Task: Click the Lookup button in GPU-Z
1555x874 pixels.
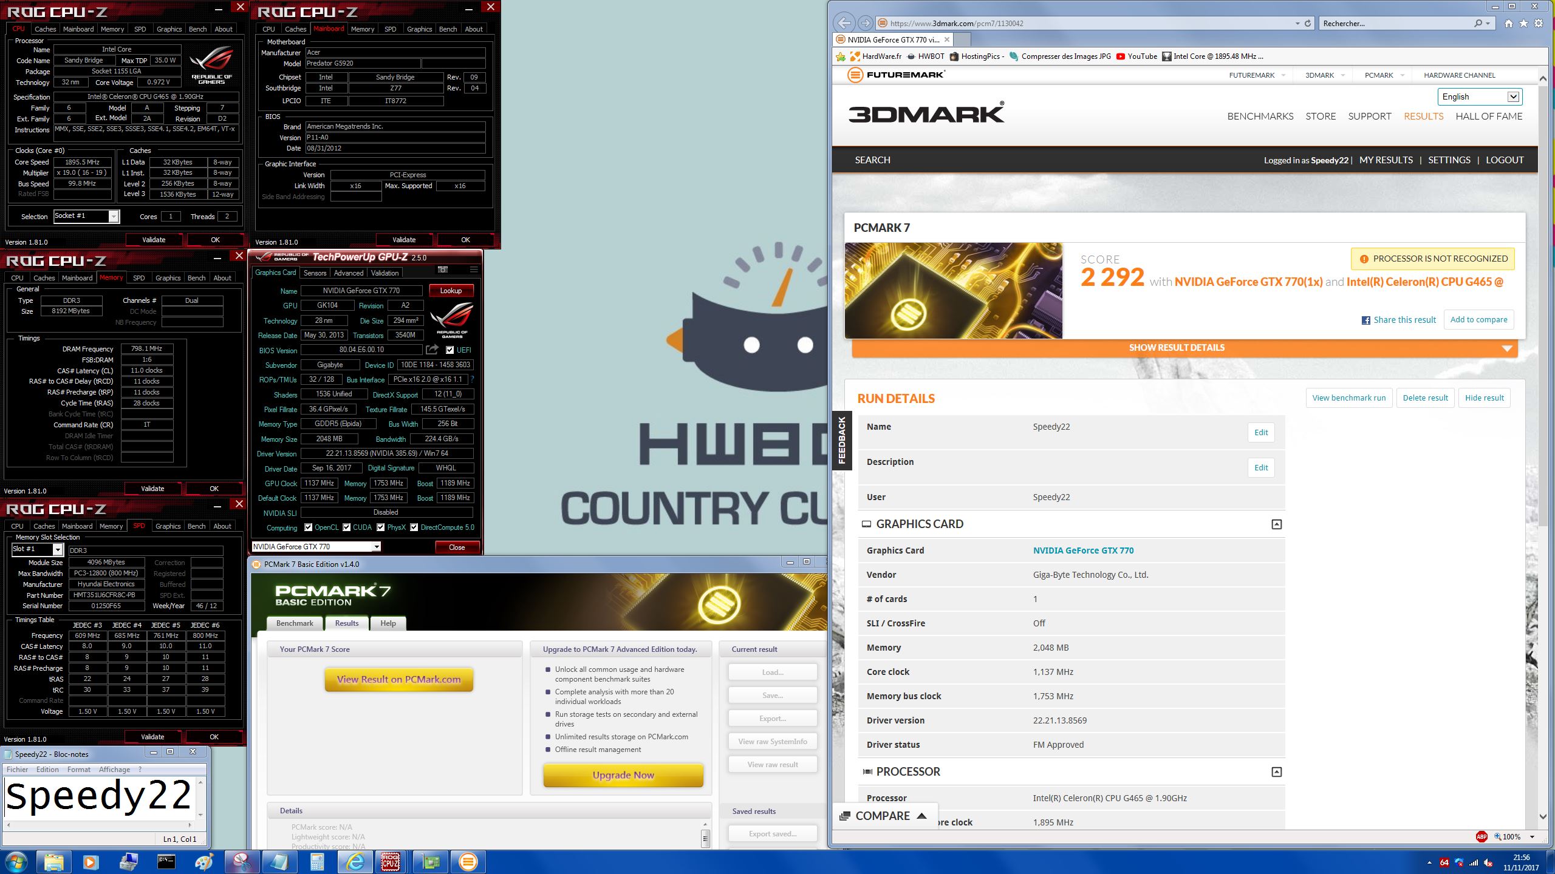Action: pos(451,291)
